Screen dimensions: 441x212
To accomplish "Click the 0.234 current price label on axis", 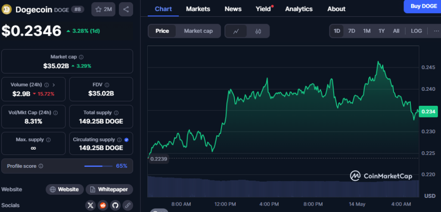I will click(x=428, y=111).
